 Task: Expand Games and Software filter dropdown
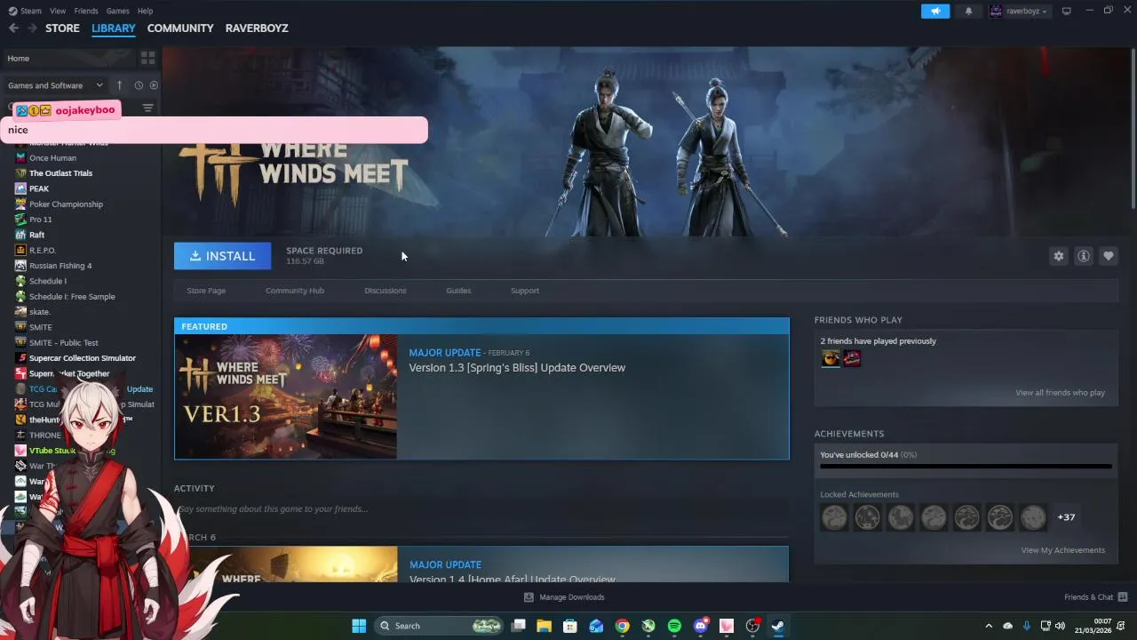55,85
